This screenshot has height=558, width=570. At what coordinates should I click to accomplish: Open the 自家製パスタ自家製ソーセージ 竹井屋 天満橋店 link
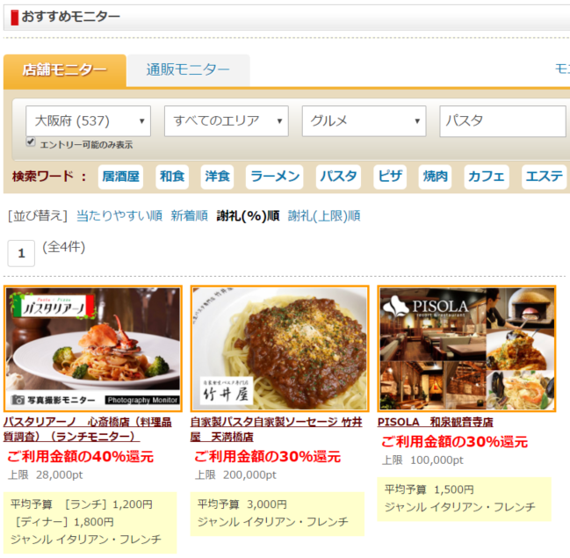(x=277, y=429)
